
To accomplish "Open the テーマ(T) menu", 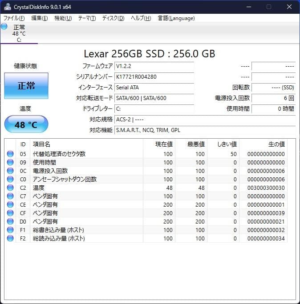I will coord(87,18).
